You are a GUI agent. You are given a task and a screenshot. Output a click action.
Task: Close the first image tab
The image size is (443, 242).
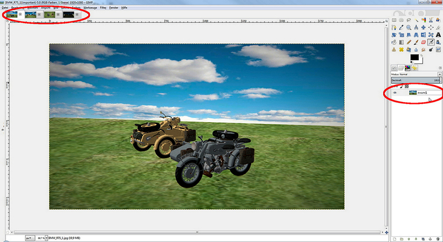click(20, 14)
